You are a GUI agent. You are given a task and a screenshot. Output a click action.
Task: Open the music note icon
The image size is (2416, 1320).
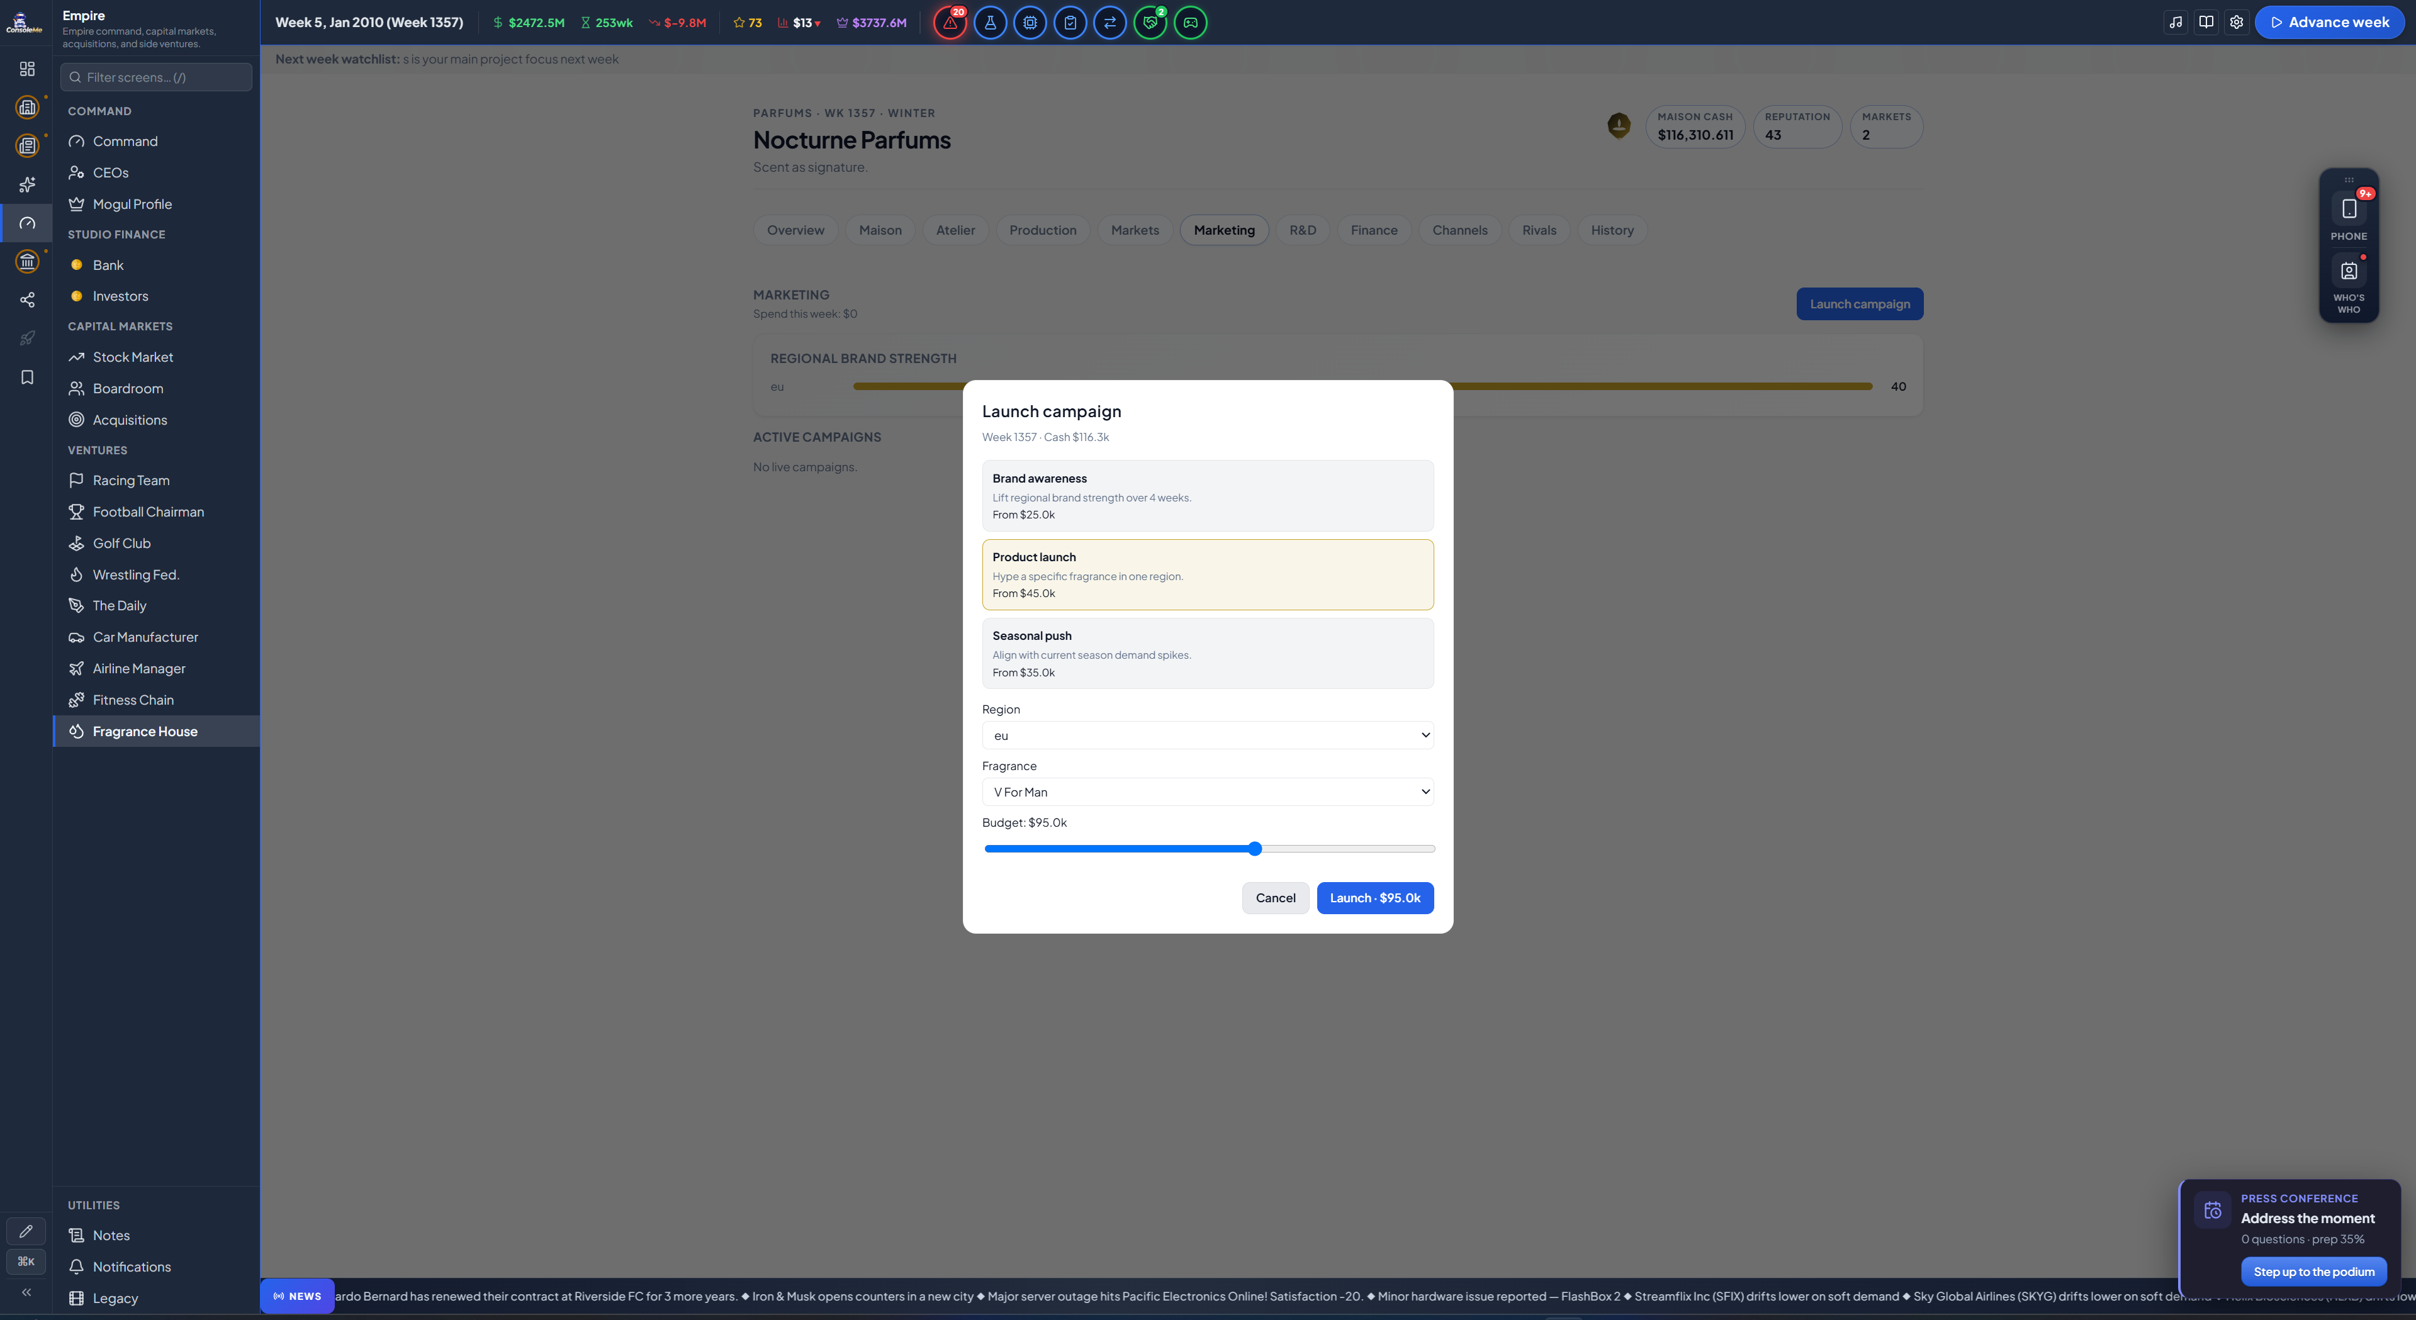click(2176, 23)
